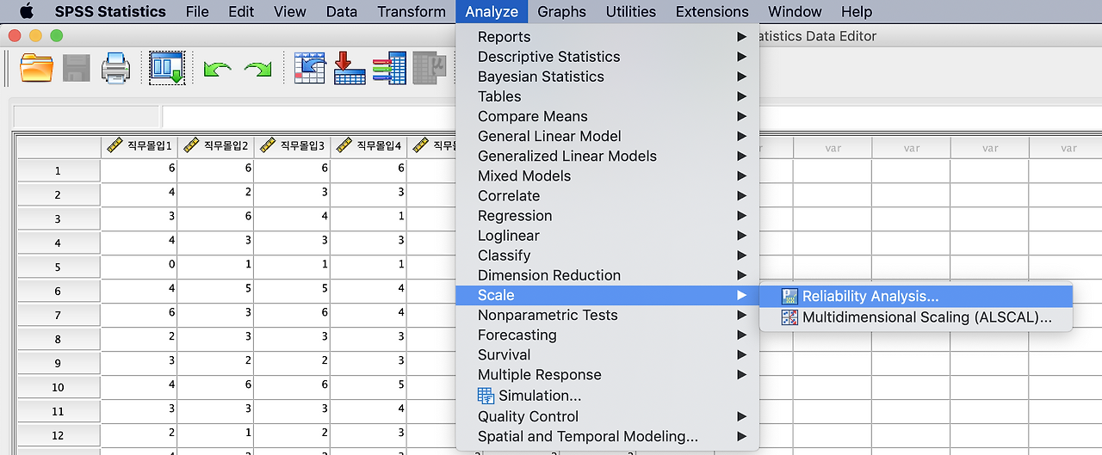Screen dimensions: 1102x455
Task: Select the 직무몰입3 column header
Action: (x=292, y=146)
